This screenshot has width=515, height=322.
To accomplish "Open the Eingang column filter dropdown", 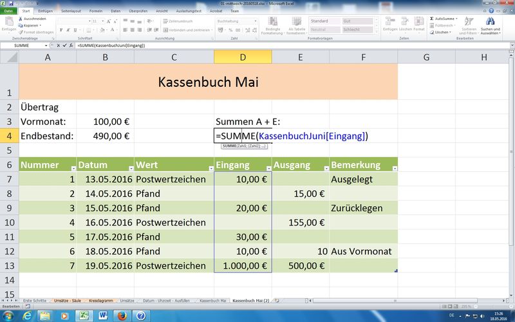I will click(268, 168).
